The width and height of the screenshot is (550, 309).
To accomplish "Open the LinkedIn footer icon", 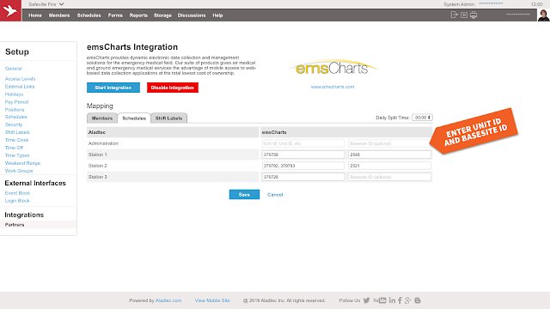I will (392, 300).
